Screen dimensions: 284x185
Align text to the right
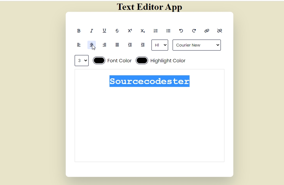click(104, 45)
